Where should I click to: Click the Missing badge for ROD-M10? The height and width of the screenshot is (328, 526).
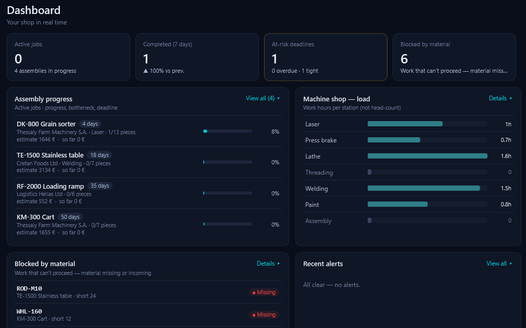pos(264,292)
